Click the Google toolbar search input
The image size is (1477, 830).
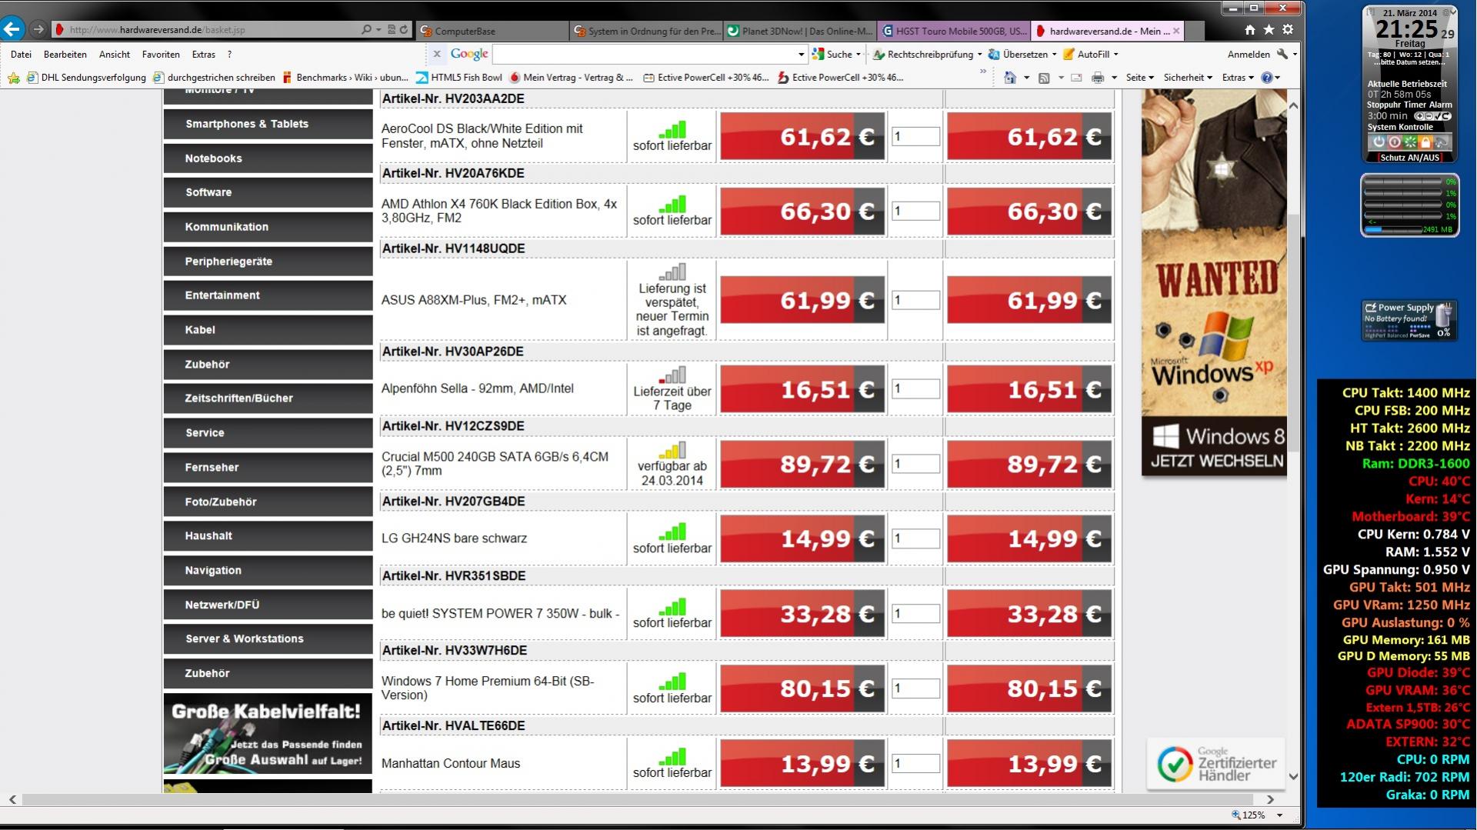coord(643,55)
